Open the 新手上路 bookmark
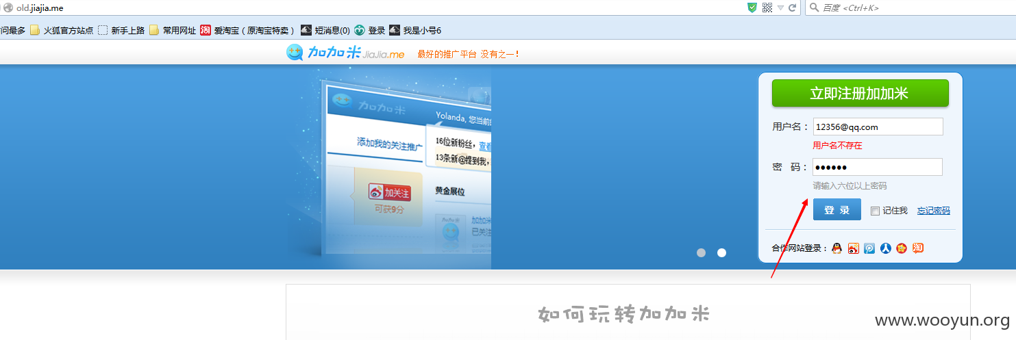Image resolution: width=1016 pixels, height=340 pixels. [121, 30]
